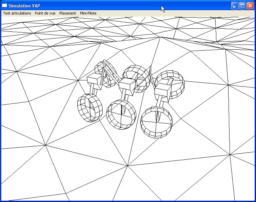Viewport: 256px width, 202px height.
Task: Maximize the Simulation VAP window
Action: 242,5
